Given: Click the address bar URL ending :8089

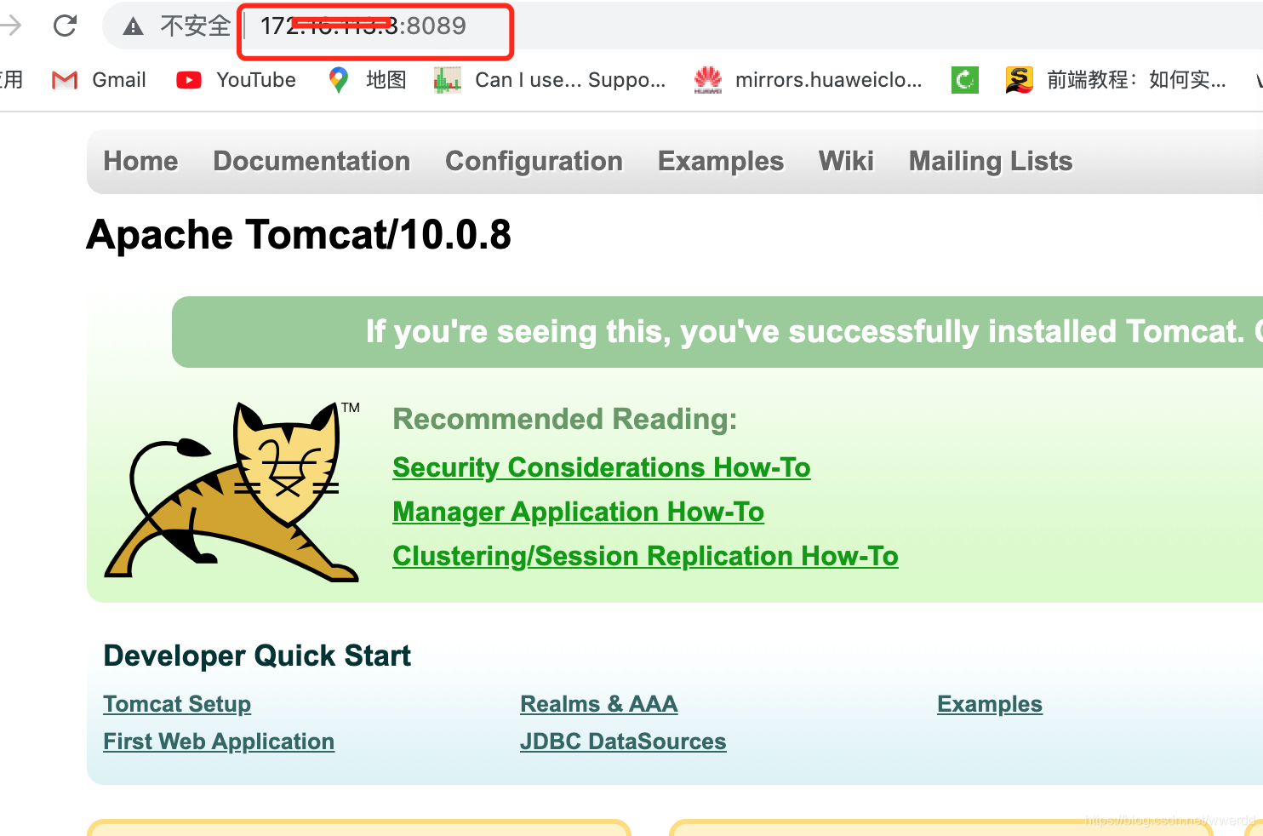Looking at the screenshot, I should 363,26.
